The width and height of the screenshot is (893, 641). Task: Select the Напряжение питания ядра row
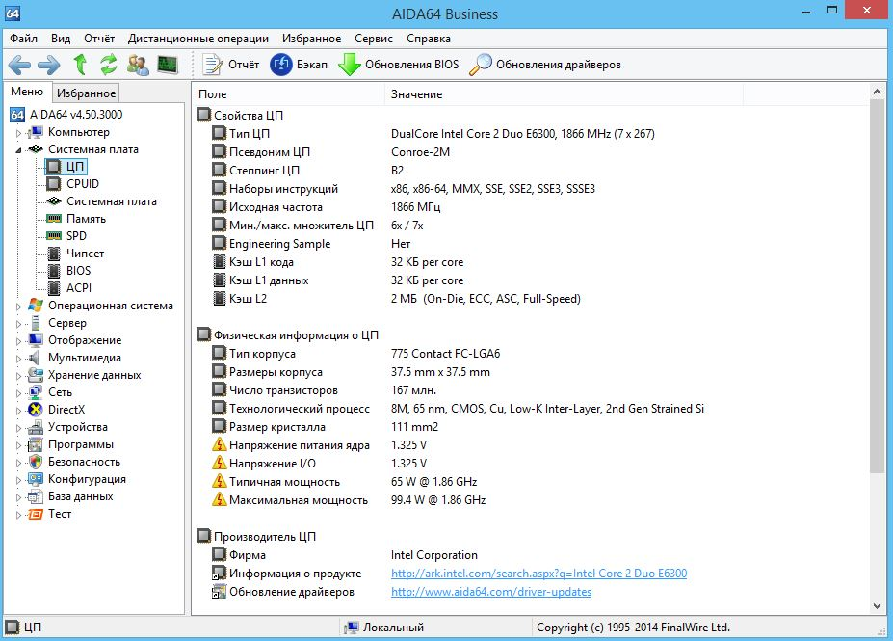(319, 445)
